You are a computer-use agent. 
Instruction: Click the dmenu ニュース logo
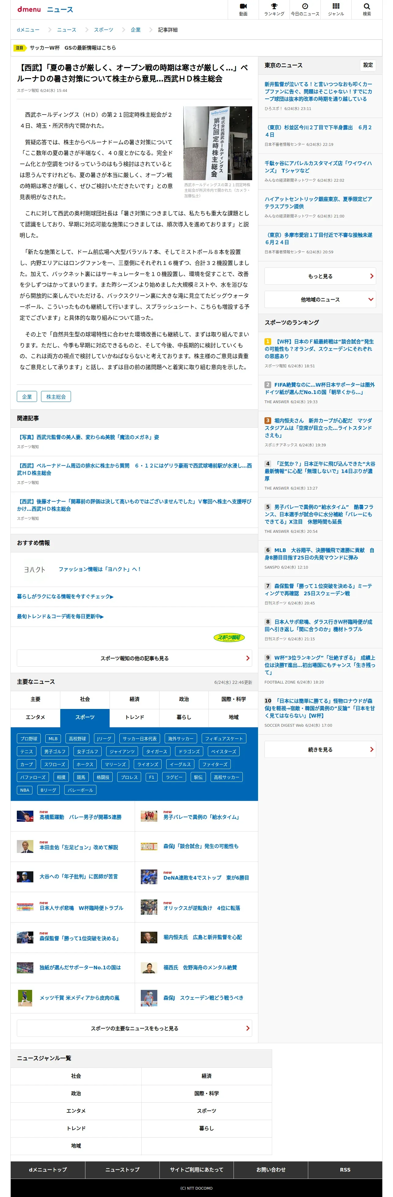click(x=45, y=9)
